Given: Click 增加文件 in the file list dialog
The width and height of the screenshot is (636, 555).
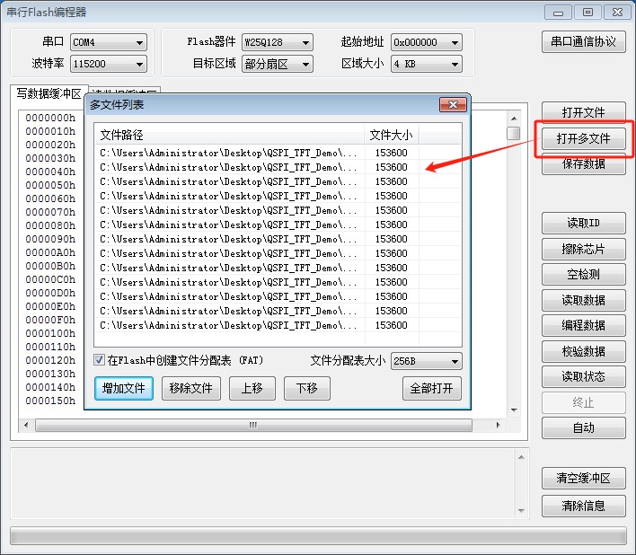Looking at the screenshot, I should [124, 388].
